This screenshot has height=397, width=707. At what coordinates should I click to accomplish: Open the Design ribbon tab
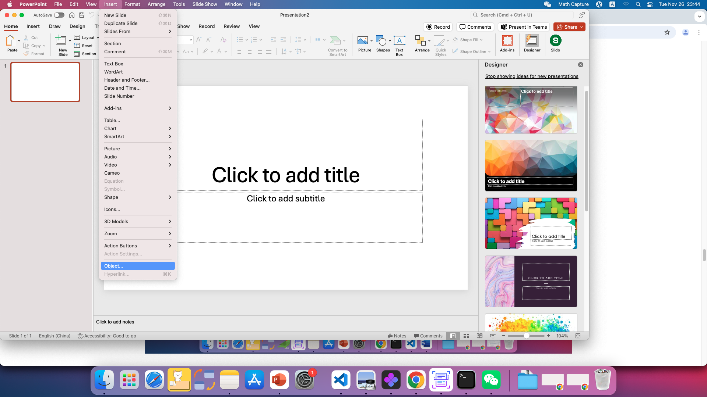click(77, 26)
